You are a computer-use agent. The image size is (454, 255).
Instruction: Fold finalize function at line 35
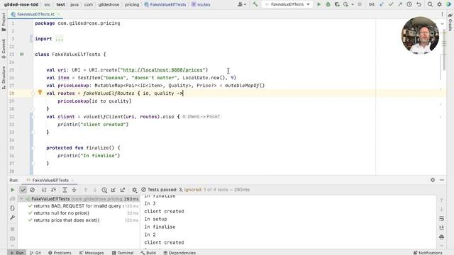[x=33, y=148]
